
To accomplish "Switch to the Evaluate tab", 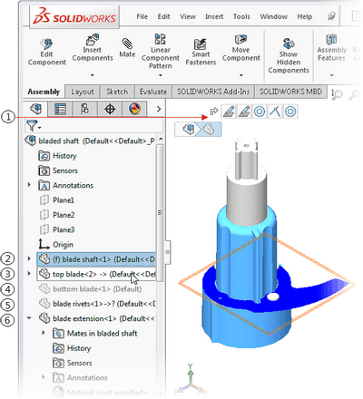I will click(x=153, y=92).
